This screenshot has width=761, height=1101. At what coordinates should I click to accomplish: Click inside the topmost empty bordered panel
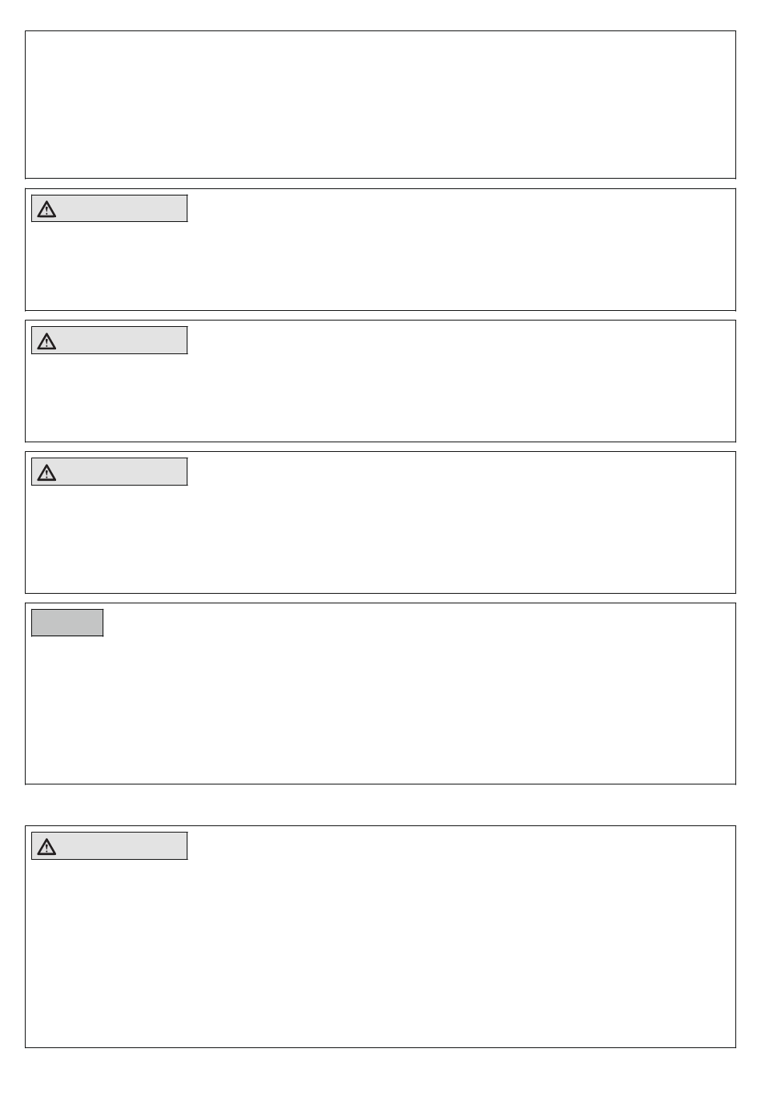(380, 104)
